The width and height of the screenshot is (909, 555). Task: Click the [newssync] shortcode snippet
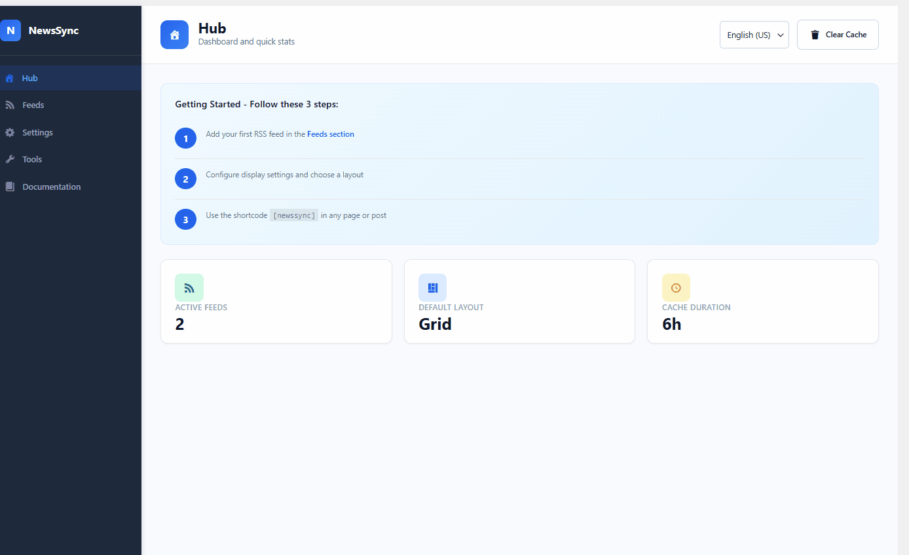pyautogui.click(x=293, y=215)
